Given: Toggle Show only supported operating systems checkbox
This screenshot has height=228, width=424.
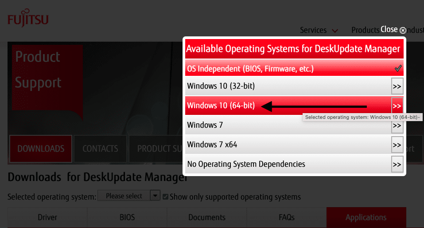Looking at the screenshot, I should pyautogui.click(x=166, y=197).
